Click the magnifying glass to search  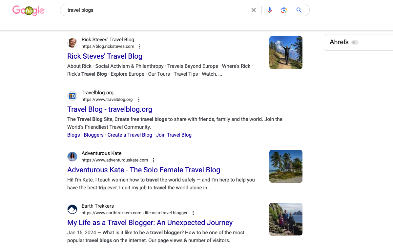(299, 10)
